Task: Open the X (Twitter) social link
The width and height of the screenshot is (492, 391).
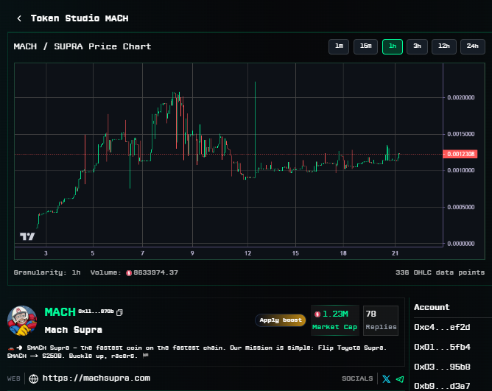Action: tap(386, 378)
